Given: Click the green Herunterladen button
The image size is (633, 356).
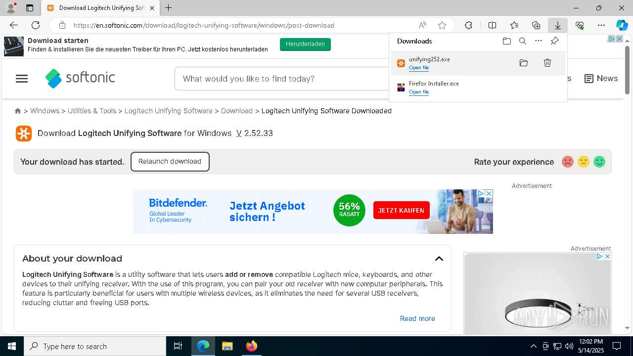Looking at the screenshot, I should click(305, 44).
